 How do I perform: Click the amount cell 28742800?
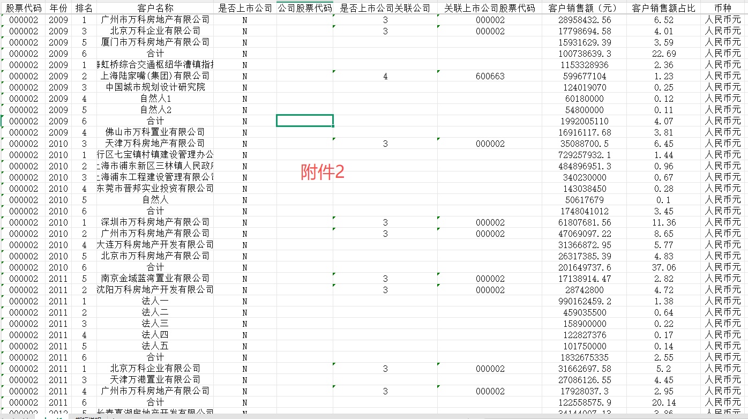584,290
